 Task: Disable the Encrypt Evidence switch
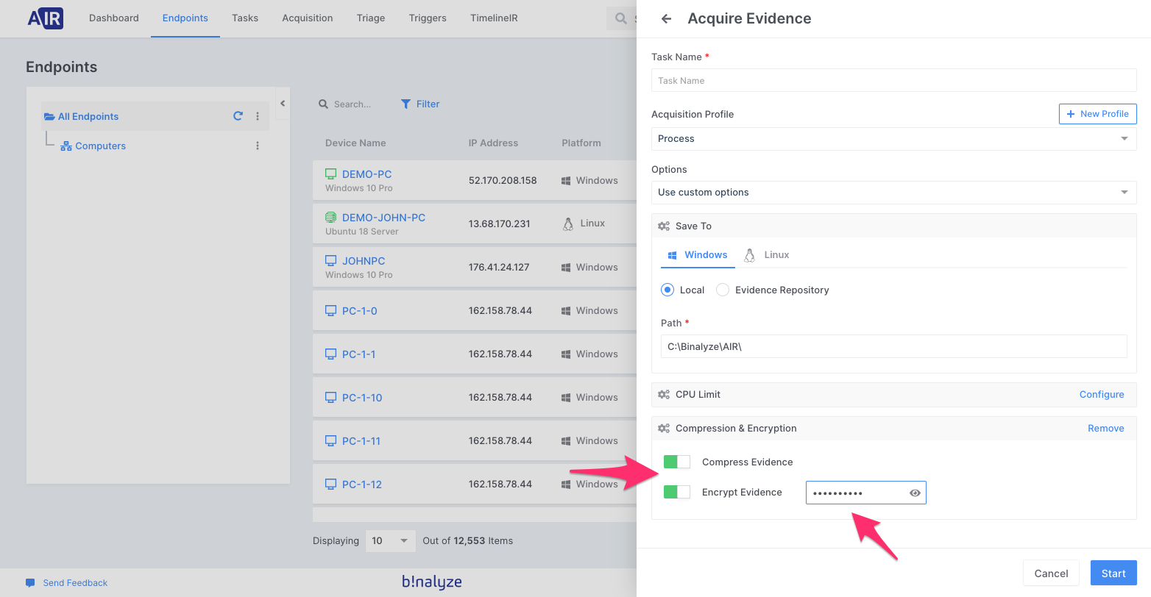[x=676, y=492]
